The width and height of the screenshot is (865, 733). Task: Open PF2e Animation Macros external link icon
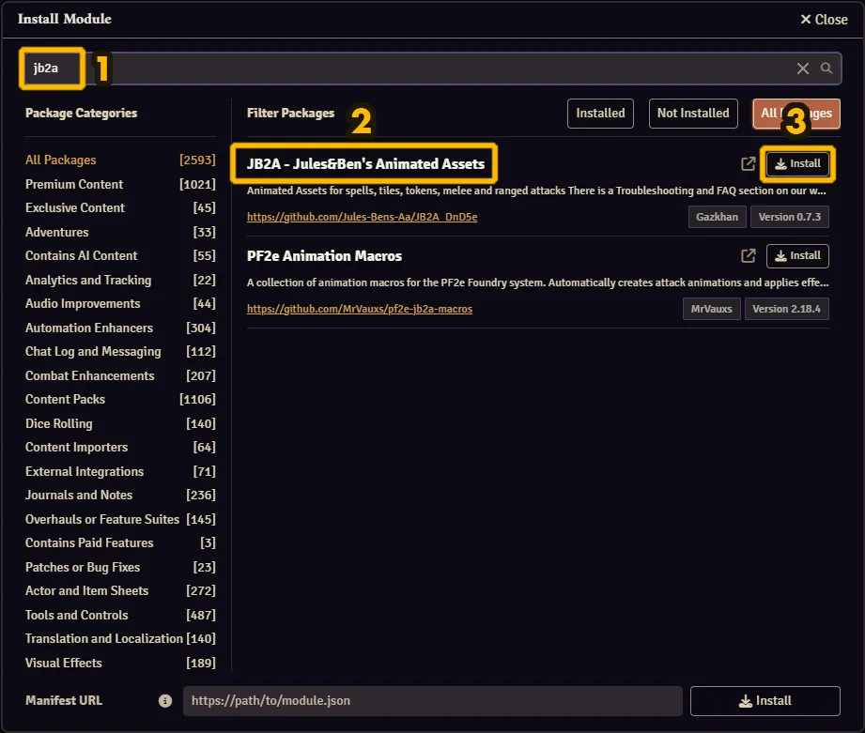[749, 255]
